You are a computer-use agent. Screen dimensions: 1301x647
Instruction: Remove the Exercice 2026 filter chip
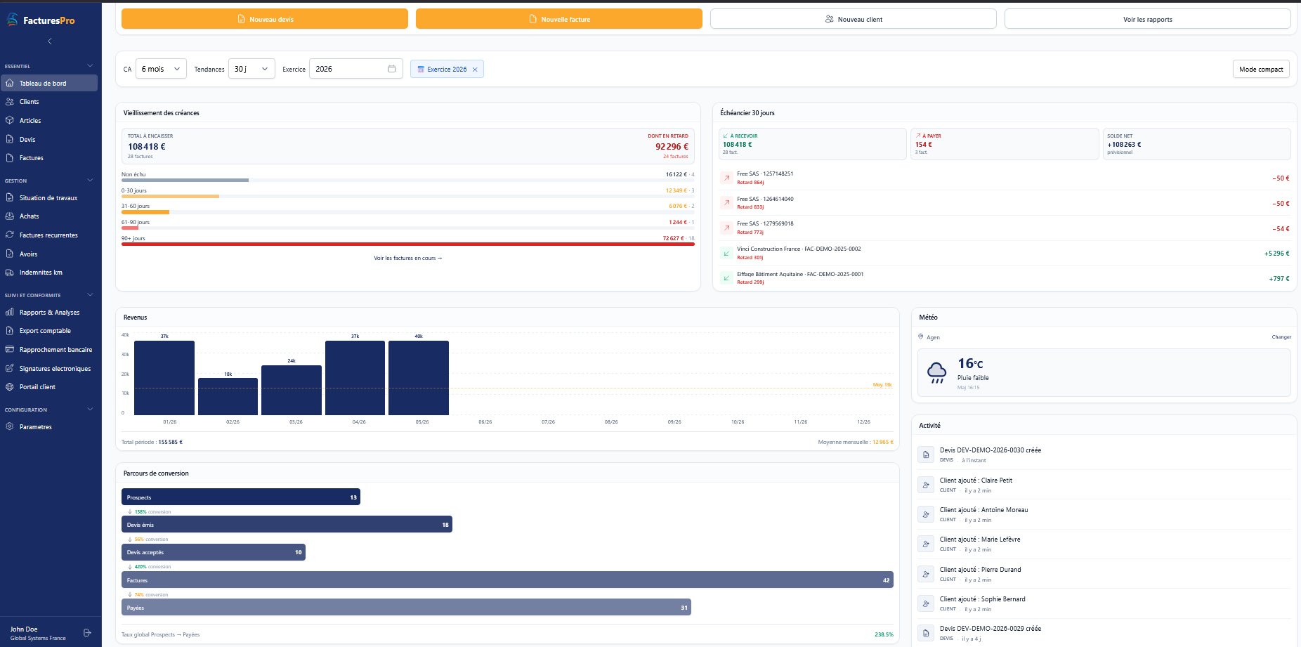tap(475, 70)
